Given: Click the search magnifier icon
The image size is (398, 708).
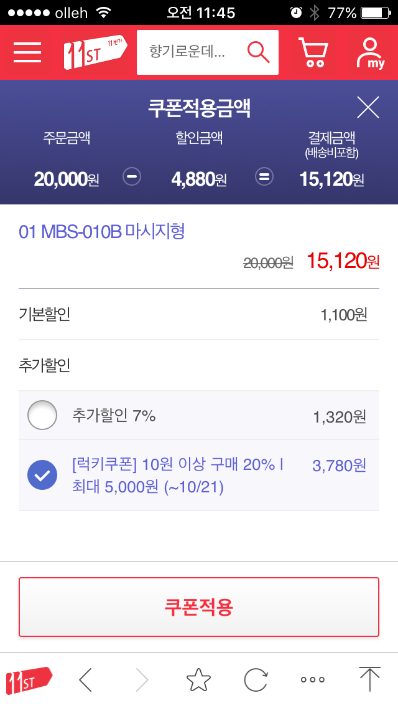Looking at the screenshot, I should coord(258,52).
